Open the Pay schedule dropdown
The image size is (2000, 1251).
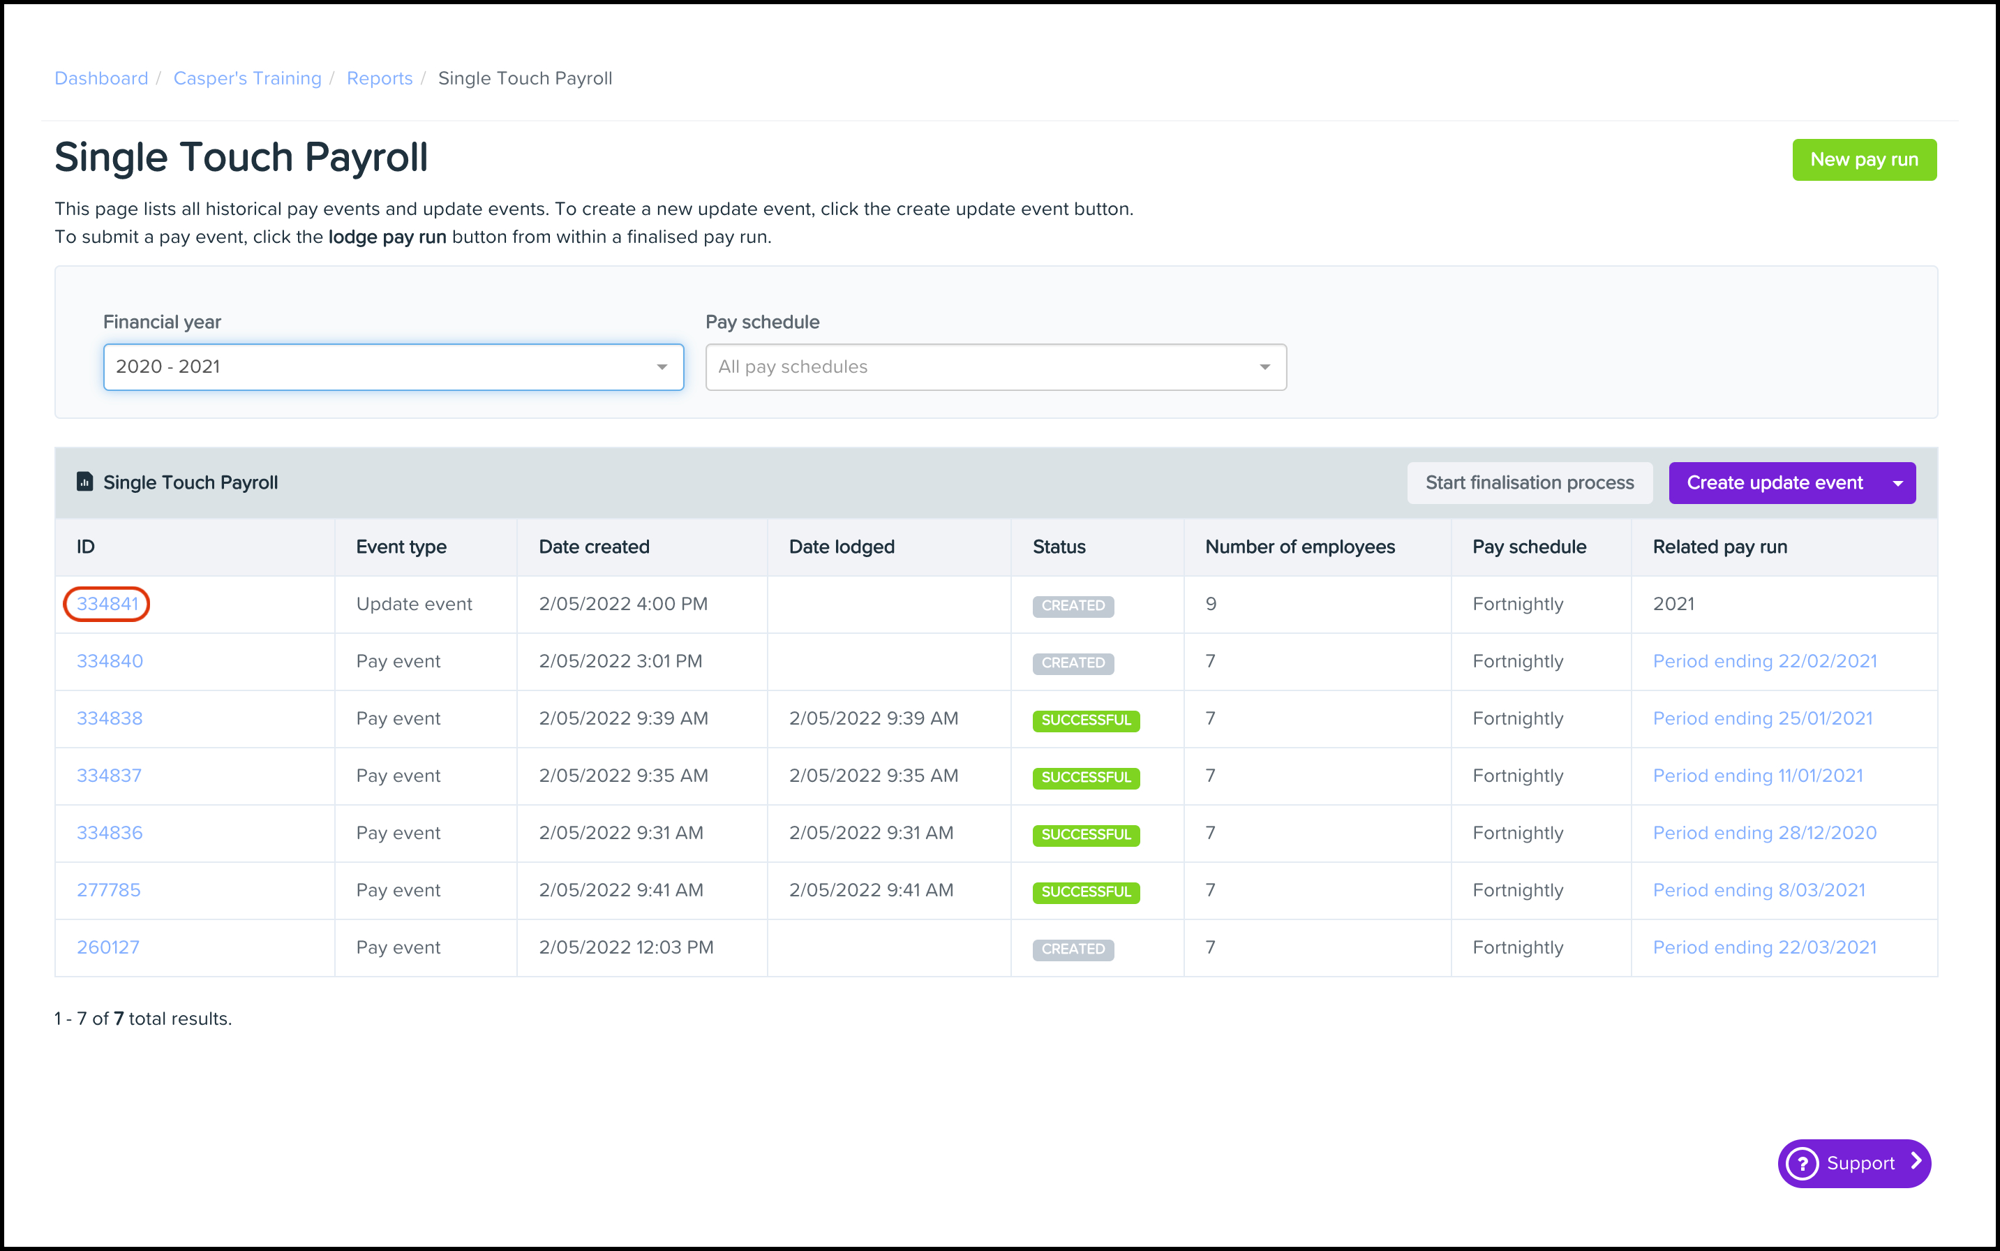pyautogui.click(x=995, y=367)
